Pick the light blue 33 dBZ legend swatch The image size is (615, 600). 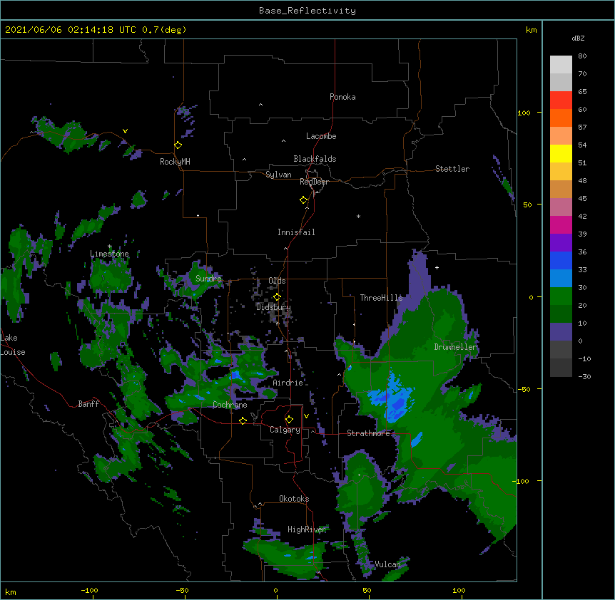coord(561,278)
